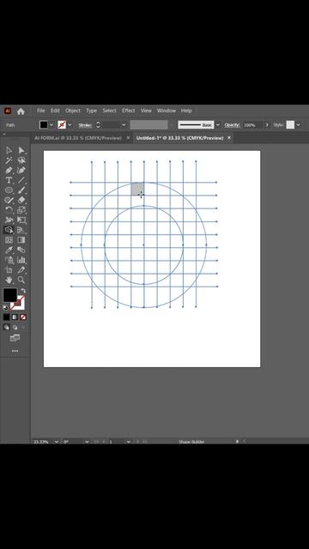Open the Type menu
This screenshot has width=309, height=549.
(x=92, y=111)
